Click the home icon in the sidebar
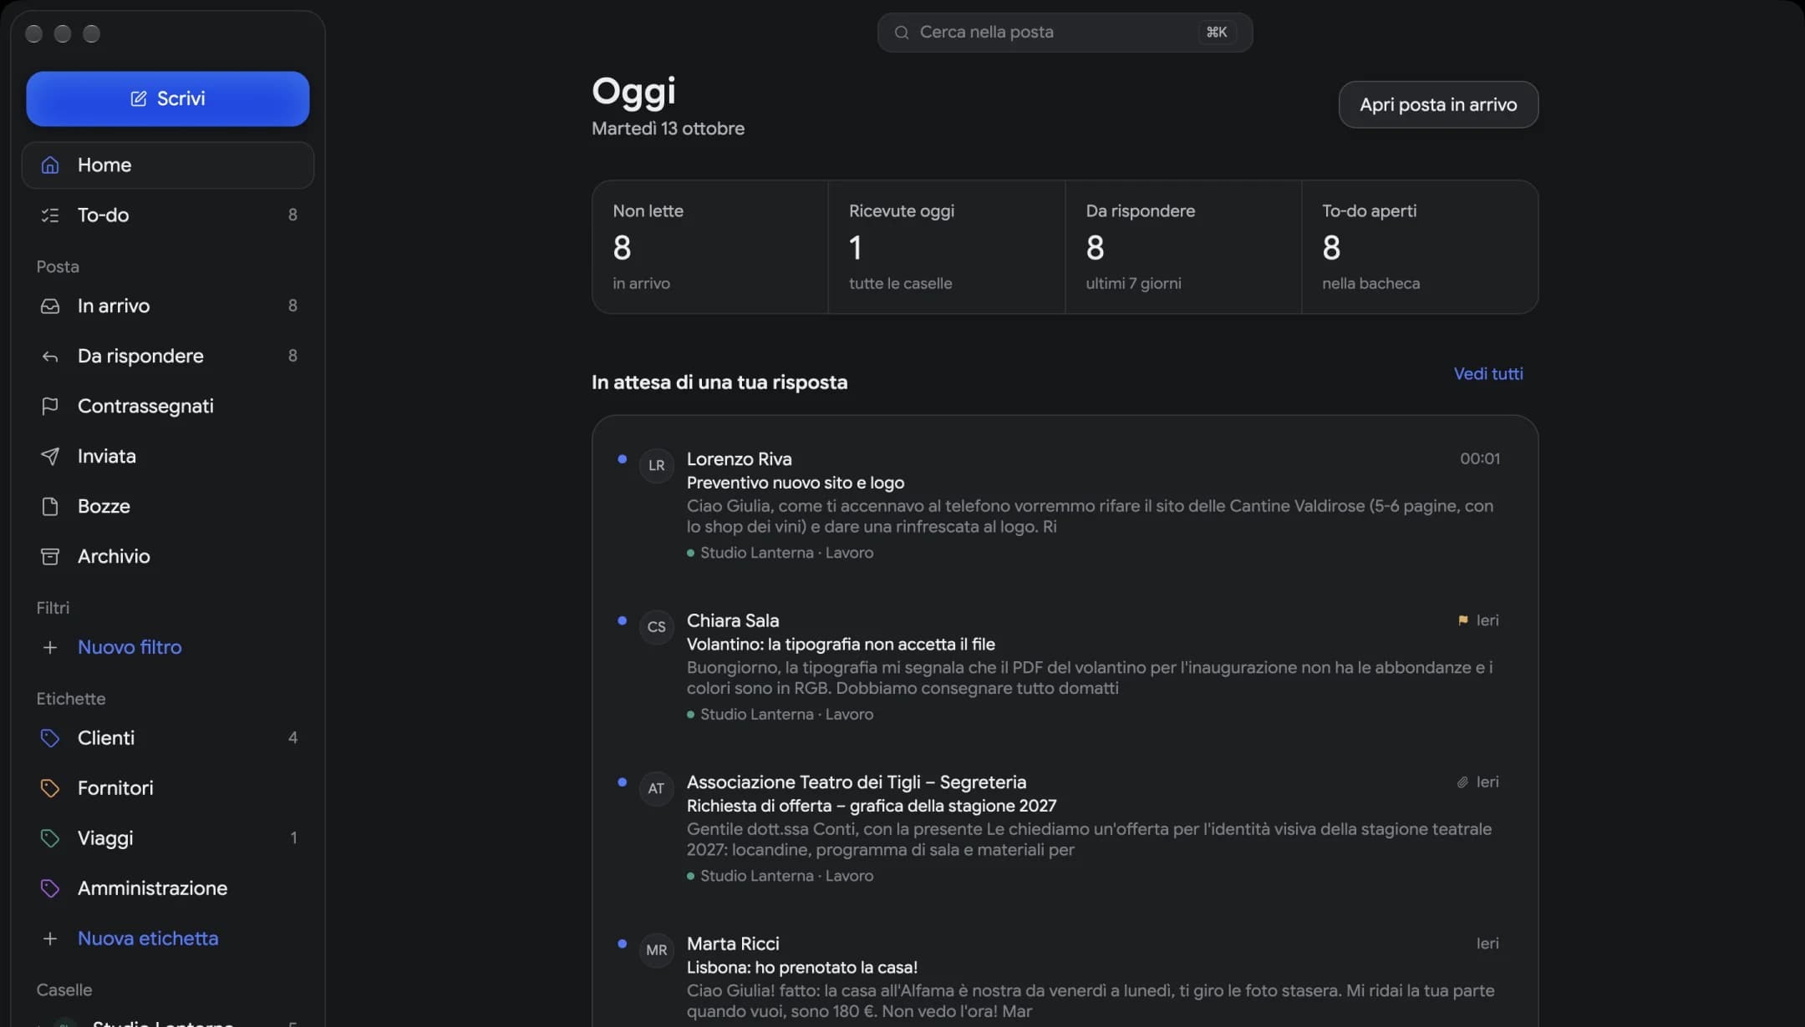1805x1027 pixels. point(50,165)
